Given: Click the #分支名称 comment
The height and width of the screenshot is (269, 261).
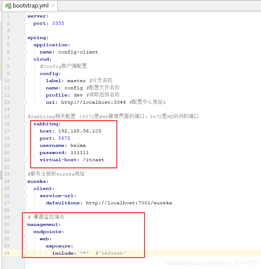Looking at the screenshot, I should 101,80.
